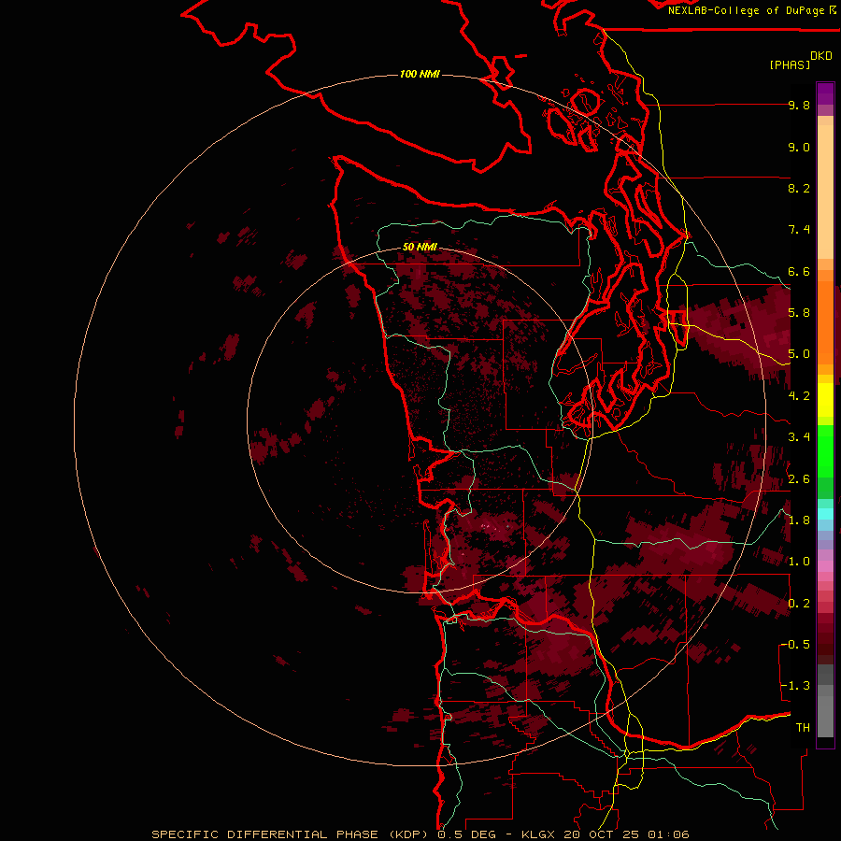Click the pale peach colorbar segment
The width and height of the screenshot is (841, 841).
825,192
